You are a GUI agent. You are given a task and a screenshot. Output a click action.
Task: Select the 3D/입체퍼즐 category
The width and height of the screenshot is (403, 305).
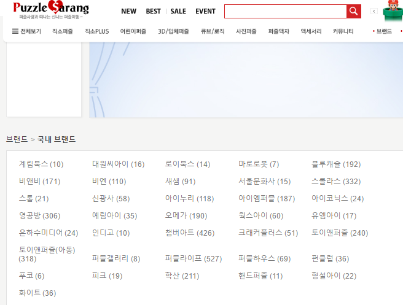pyautogui.click(x=173, y=31)
